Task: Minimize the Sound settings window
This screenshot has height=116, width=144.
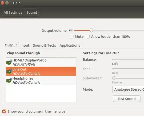Action: 7,3
